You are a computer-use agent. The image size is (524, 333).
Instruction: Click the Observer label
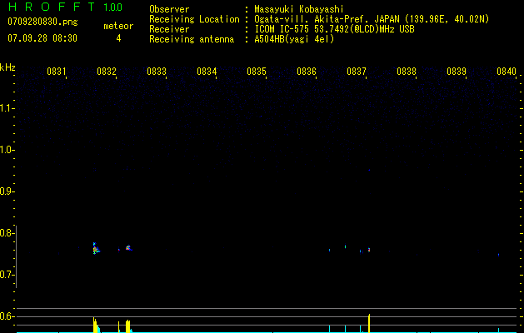click(169, 9)
